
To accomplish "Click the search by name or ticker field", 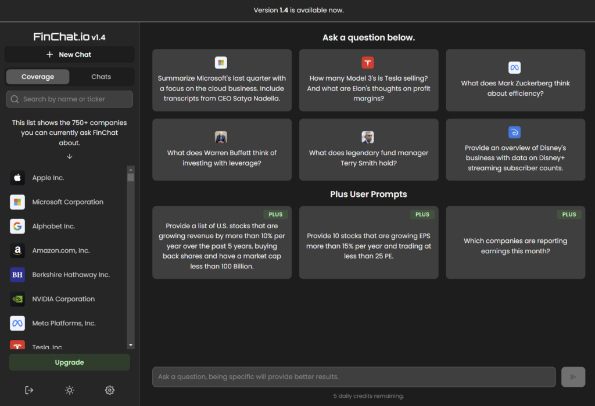I will point(69,99).
